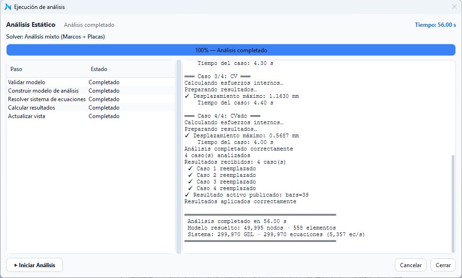Click the Cancelar button

(410, 265)
